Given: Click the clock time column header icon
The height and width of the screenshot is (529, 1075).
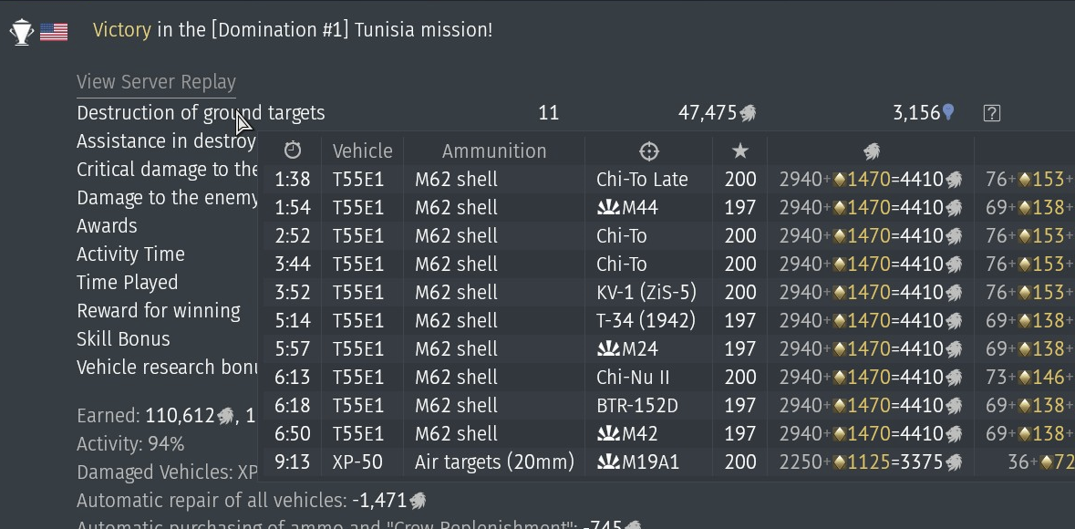Looking at the screenshot, I should coord(293,150).
